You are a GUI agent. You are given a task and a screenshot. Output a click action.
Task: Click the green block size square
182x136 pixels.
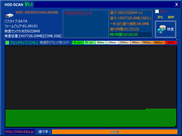tap(7, 43)
